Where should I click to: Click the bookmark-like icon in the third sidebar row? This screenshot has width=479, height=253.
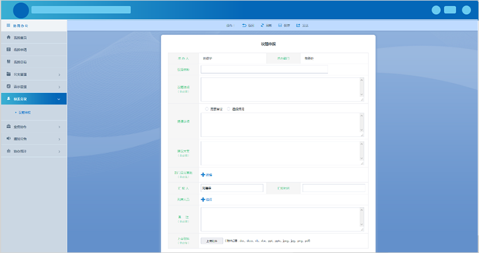[x=9, y=61]
